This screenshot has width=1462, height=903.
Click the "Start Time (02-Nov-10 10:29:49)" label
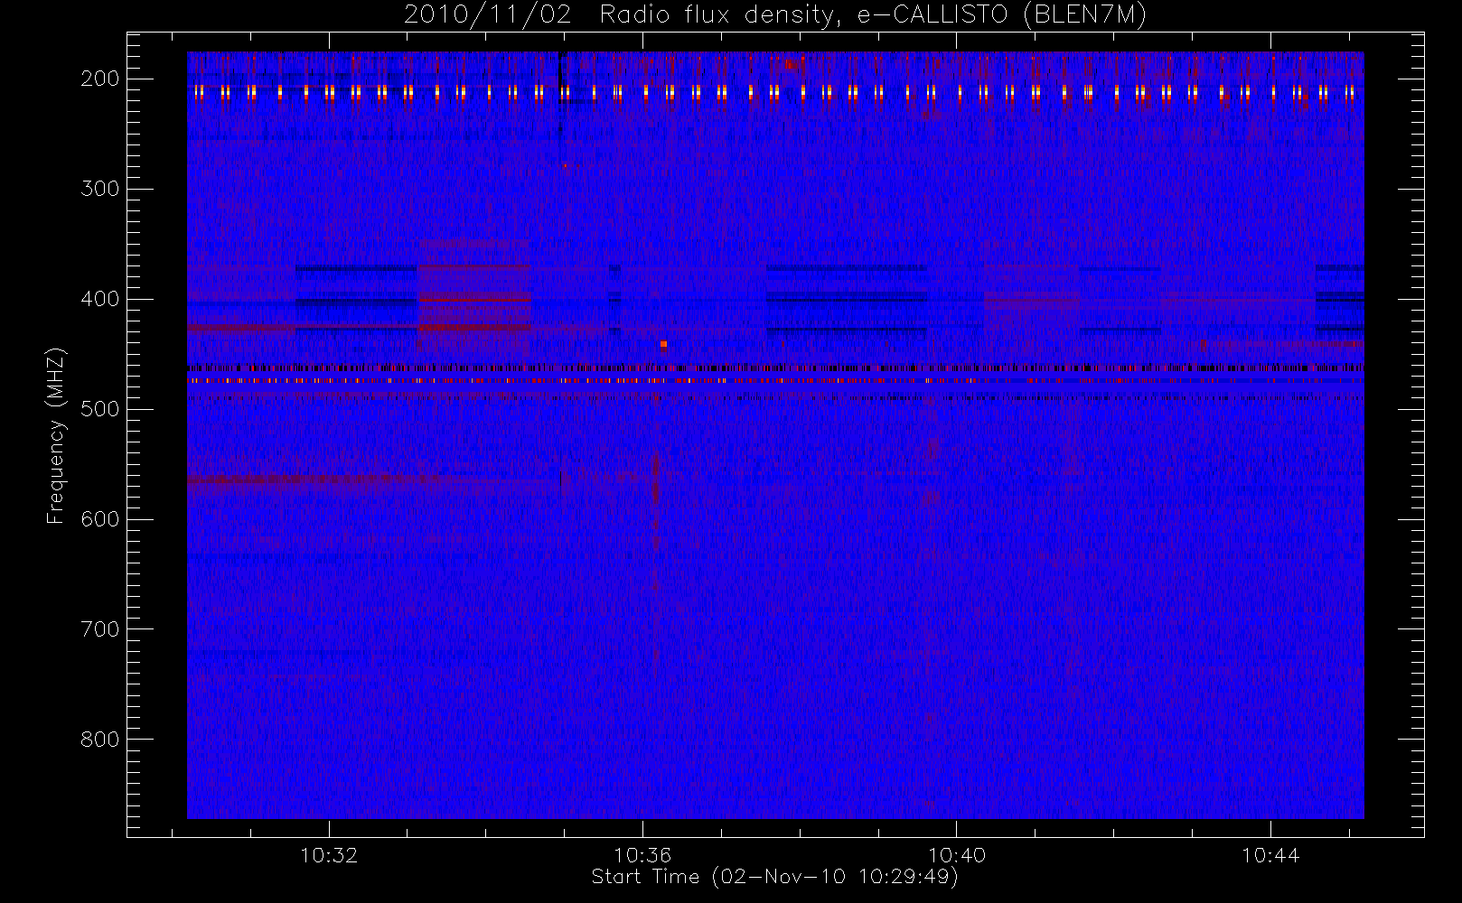coord(774,877)
